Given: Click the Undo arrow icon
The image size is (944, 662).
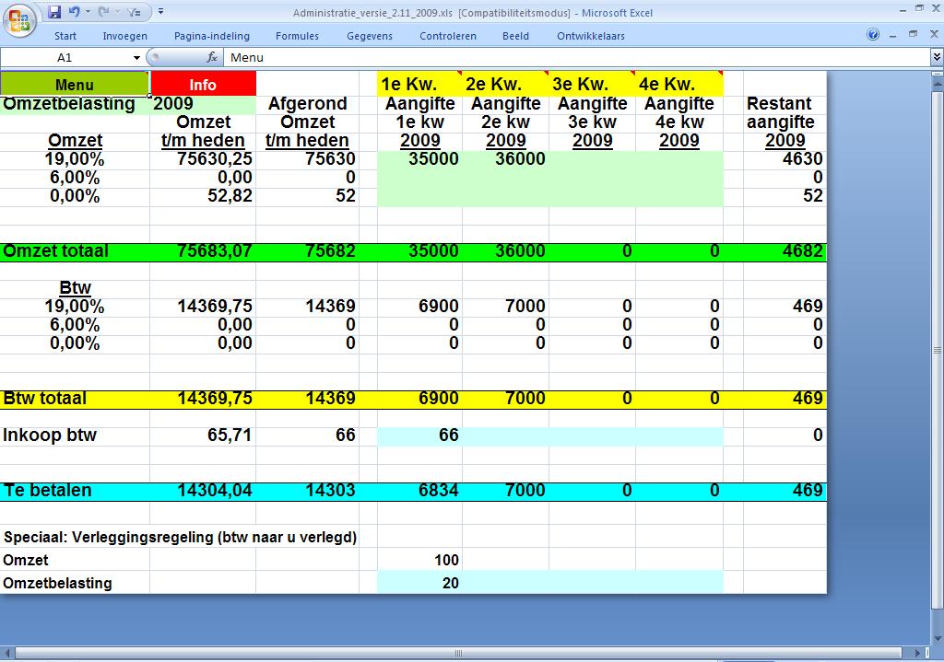Looking at the screenshot, I should (72, 13).
